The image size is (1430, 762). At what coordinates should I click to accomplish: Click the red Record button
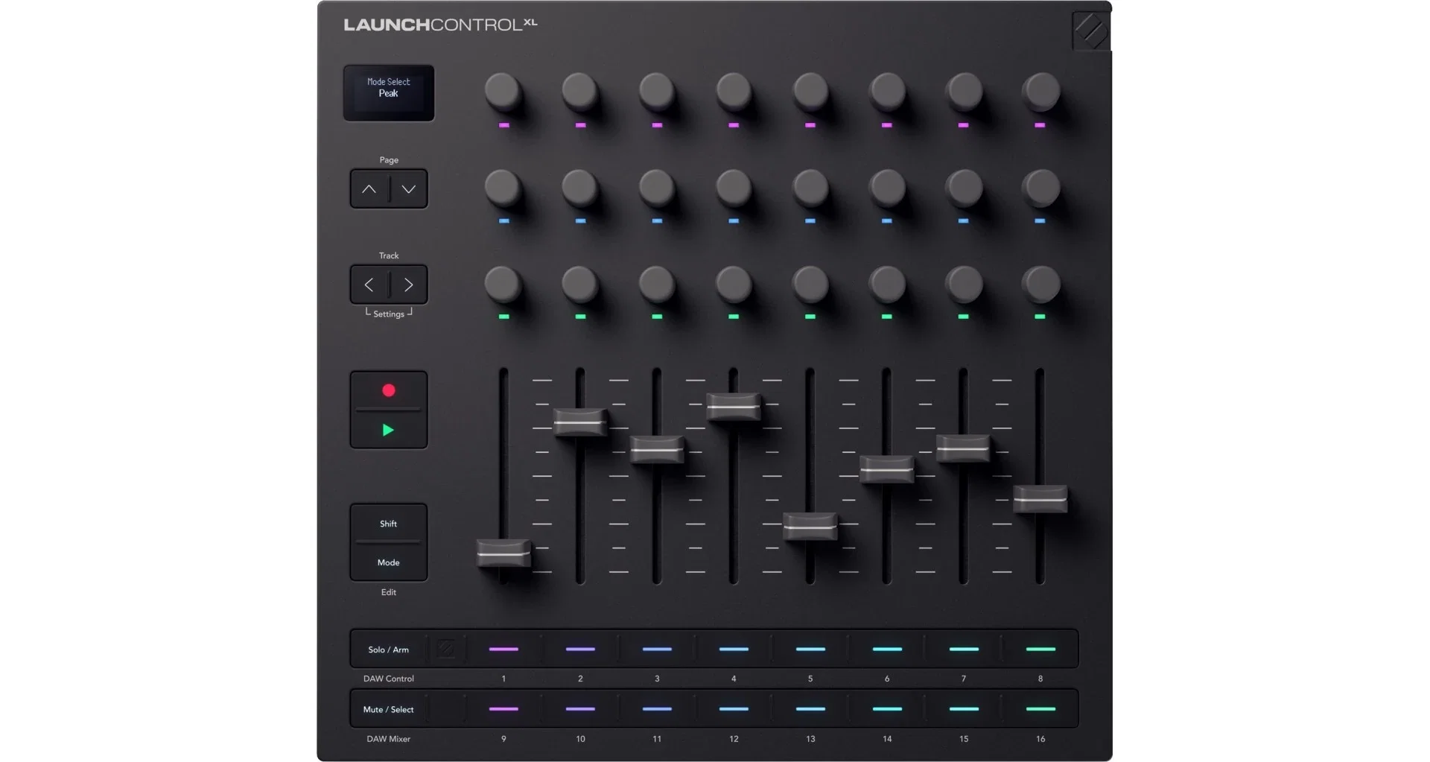(389, 390)
